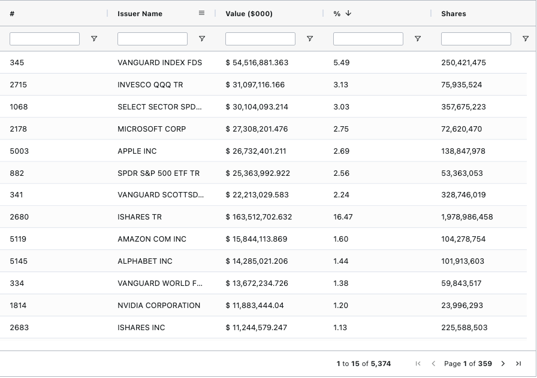This screenshot has height=378, width=537.
Task: Click value $ 163,512,702.632
Action: [x=258, y=217]
